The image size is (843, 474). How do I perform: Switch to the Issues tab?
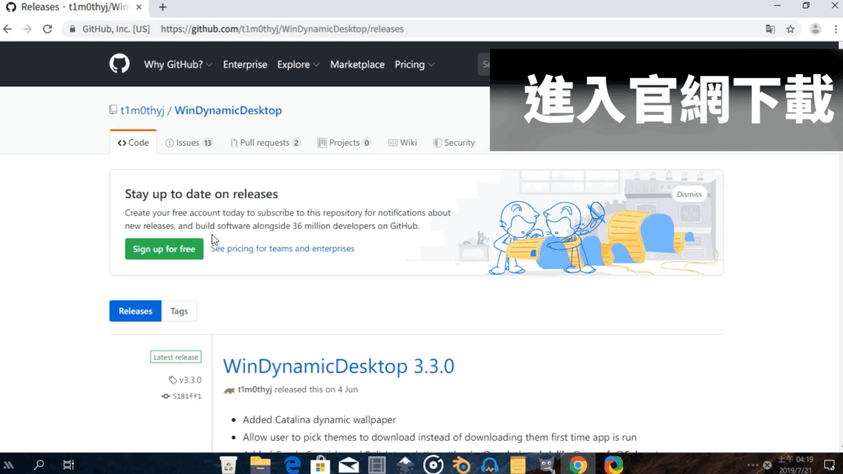pyautogui.click(x=189, y=143)
